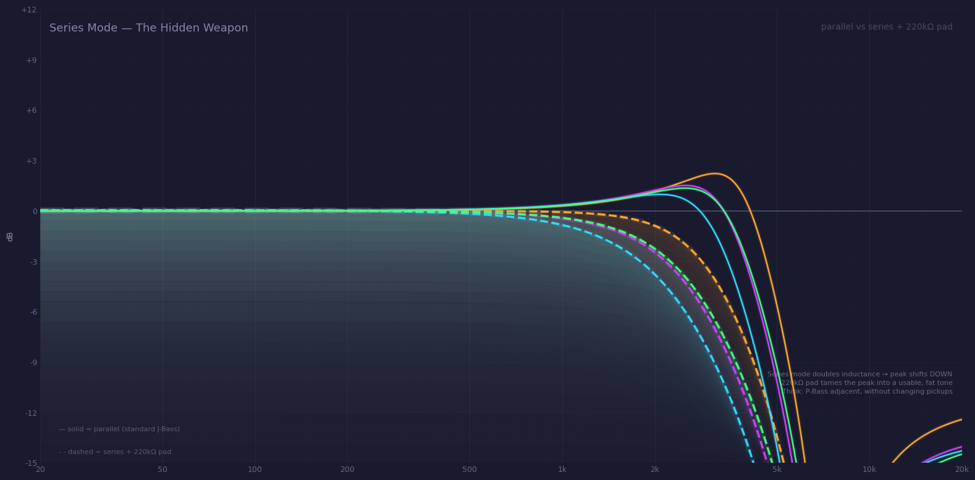Click the '1k' frequency tick label
Image resolution: width=975 pixels, height=480 pixels.
562,470
